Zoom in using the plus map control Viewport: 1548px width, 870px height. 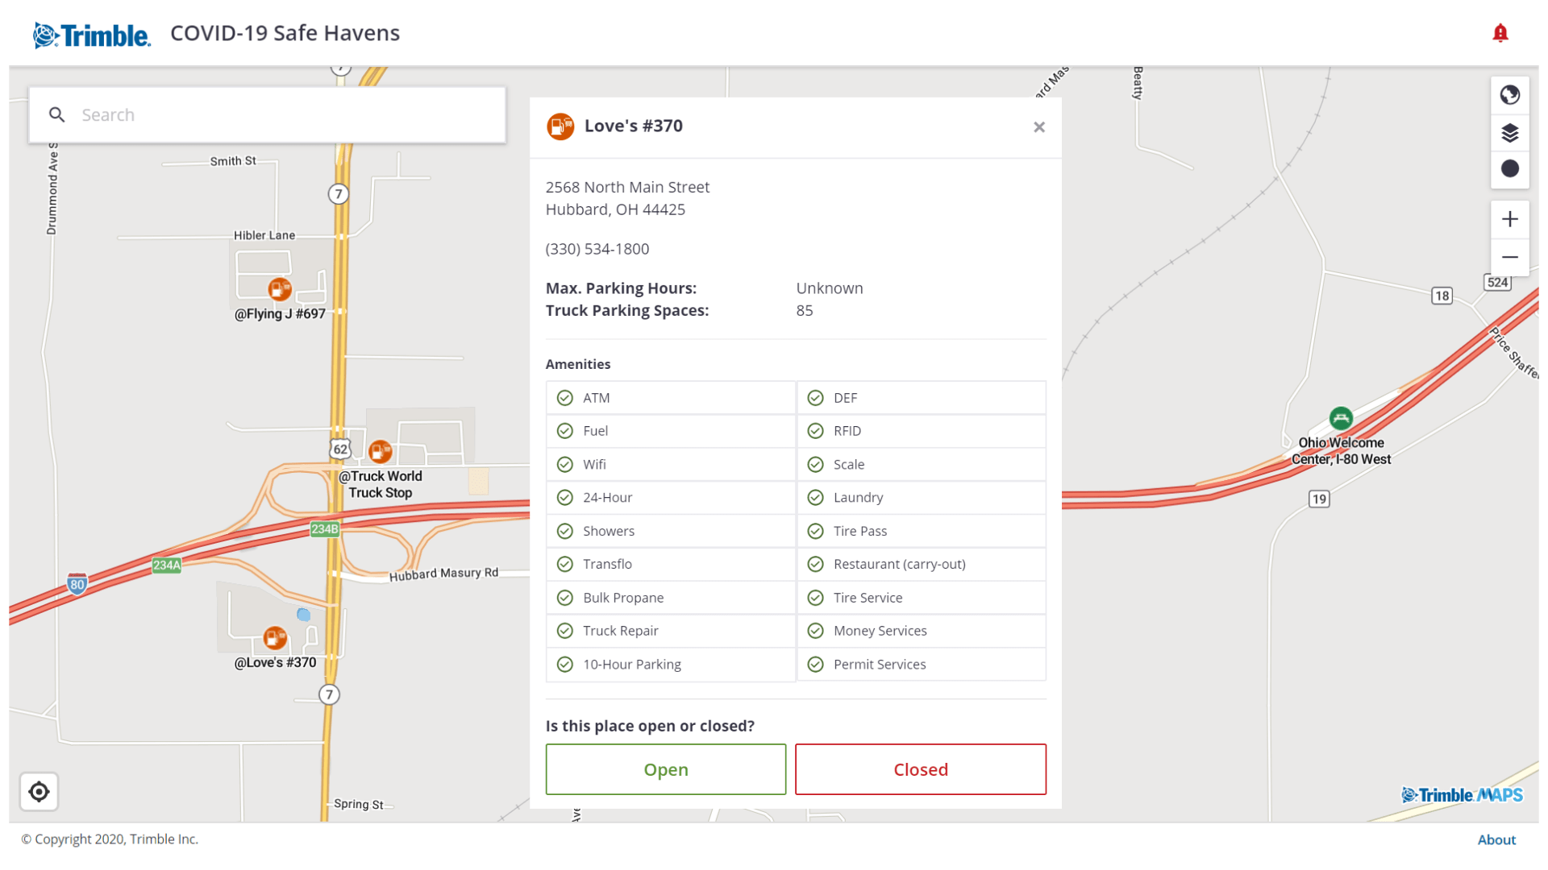1509,218
